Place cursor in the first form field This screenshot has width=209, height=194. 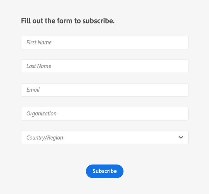[104, 42]
